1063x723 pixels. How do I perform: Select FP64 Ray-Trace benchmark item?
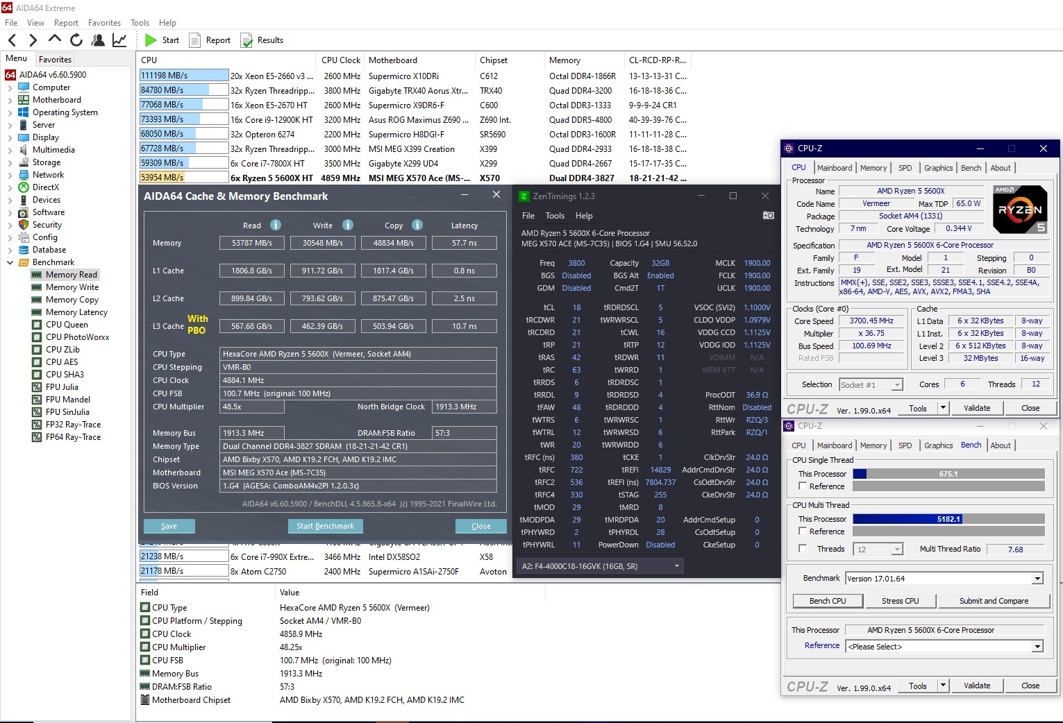(x=73, y=437)
